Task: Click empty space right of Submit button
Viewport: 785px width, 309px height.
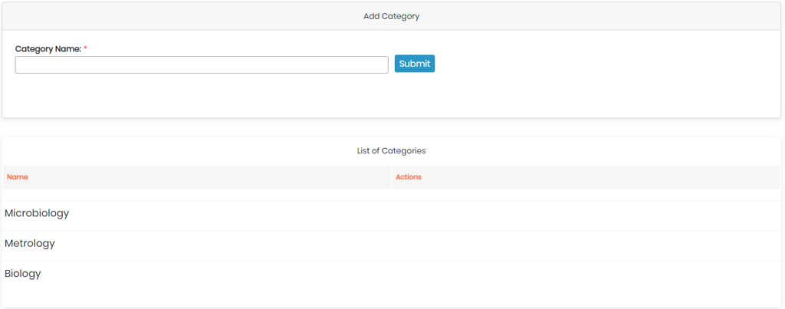Action: click(606, 64)
